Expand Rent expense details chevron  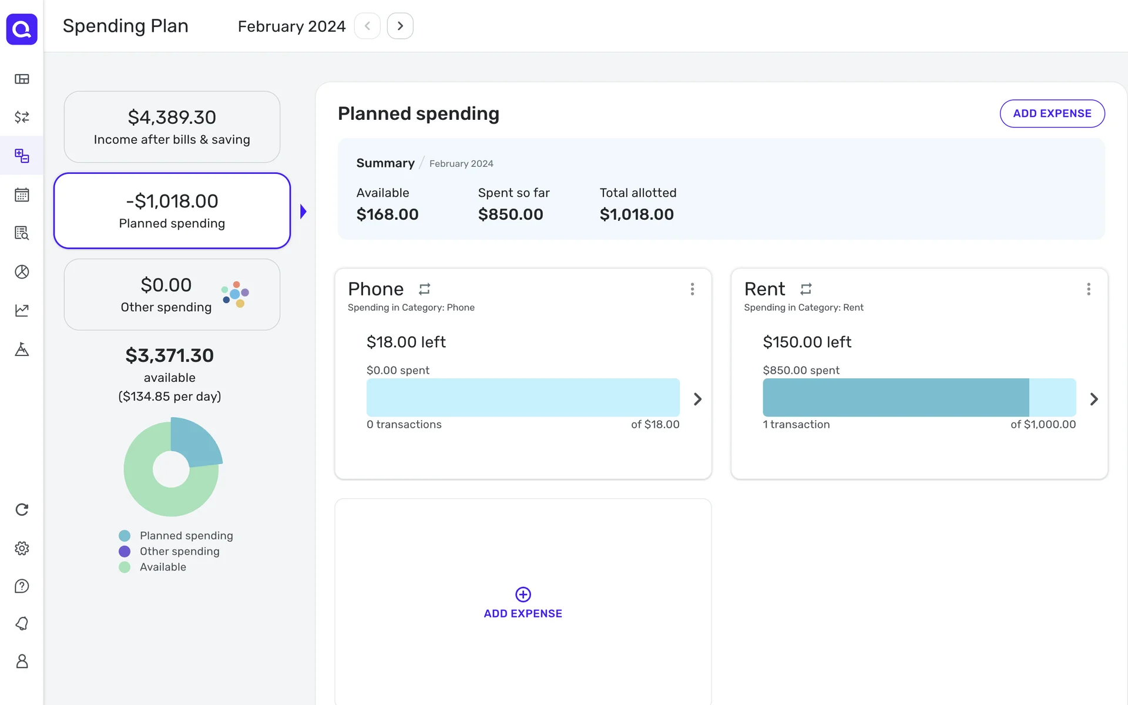coord(1093,399)
